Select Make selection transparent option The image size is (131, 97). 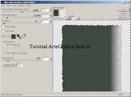tap(4, 53)
